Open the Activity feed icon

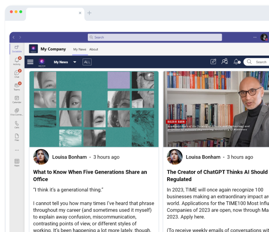[17, 61]
